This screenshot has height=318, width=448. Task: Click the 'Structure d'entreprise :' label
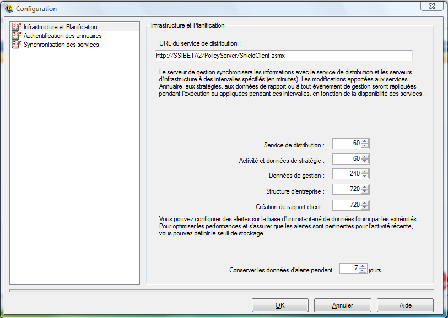[295, 191]
